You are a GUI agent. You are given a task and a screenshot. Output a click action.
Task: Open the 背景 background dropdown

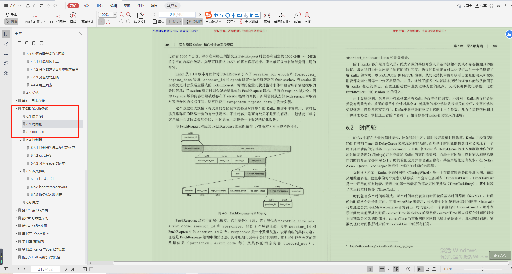pyautogui.click(x=231, y=22)
